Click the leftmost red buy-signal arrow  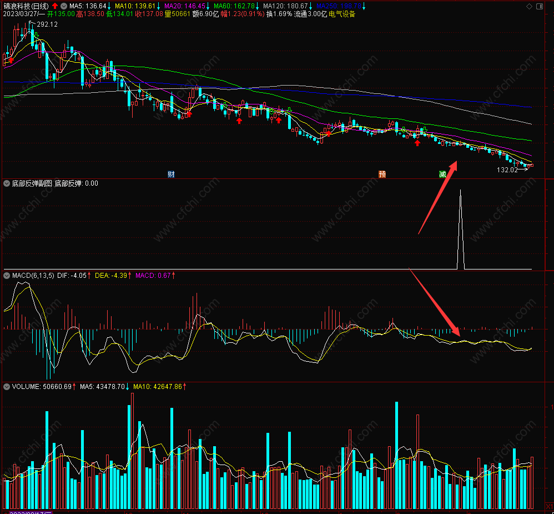click(11, 60)
